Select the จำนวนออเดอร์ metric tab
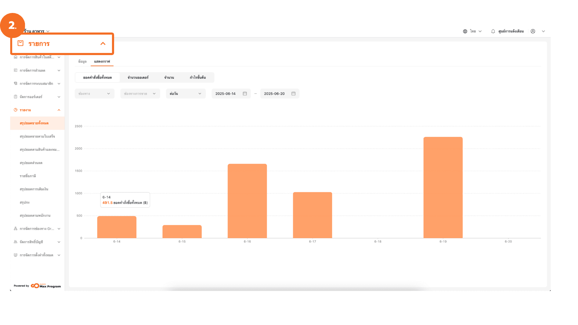 click(138, 78)
